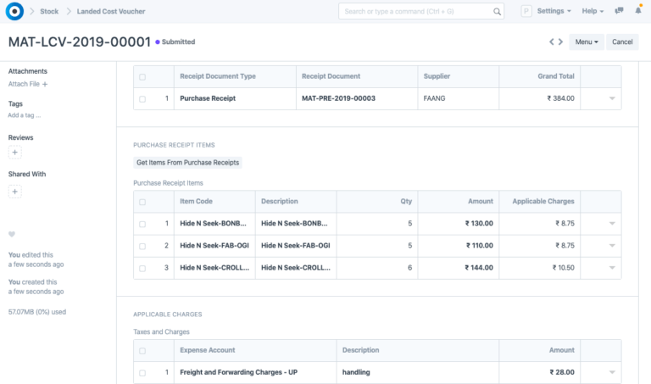The height and width of the screenshot is (384, 651).
Task: Click the Cancel button
Action: tap(623, 42)
